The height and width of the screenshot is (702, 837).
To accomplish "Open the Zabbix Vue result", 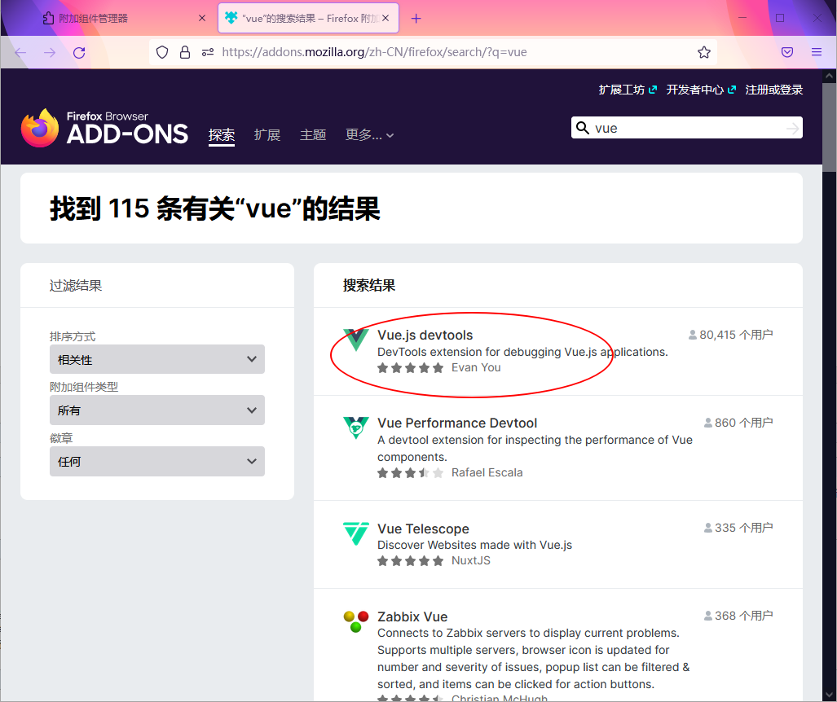I will click(x=412, y=616).
